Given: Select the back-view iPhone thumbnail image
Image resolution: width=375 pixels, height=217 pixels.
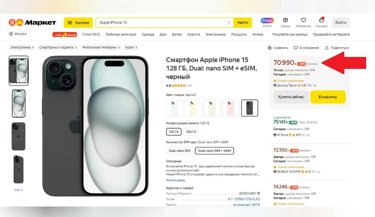Looking at the screenshot, I should tap(19, 136).
